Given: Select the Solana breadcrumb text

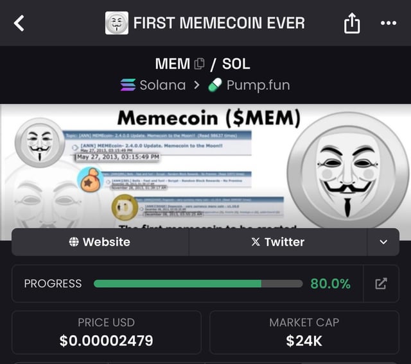Looking at the screenshot, I should [162, 85].
